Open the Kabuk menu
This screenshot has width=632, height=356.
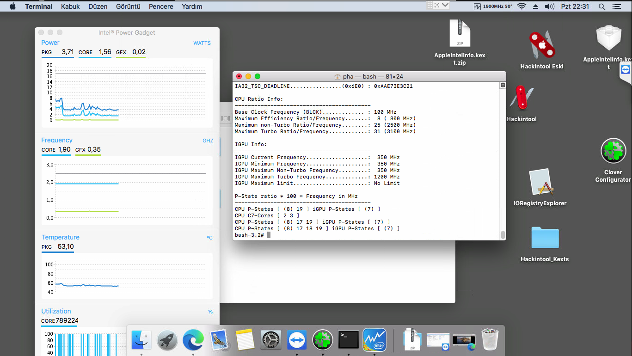(x=70, y=6)
